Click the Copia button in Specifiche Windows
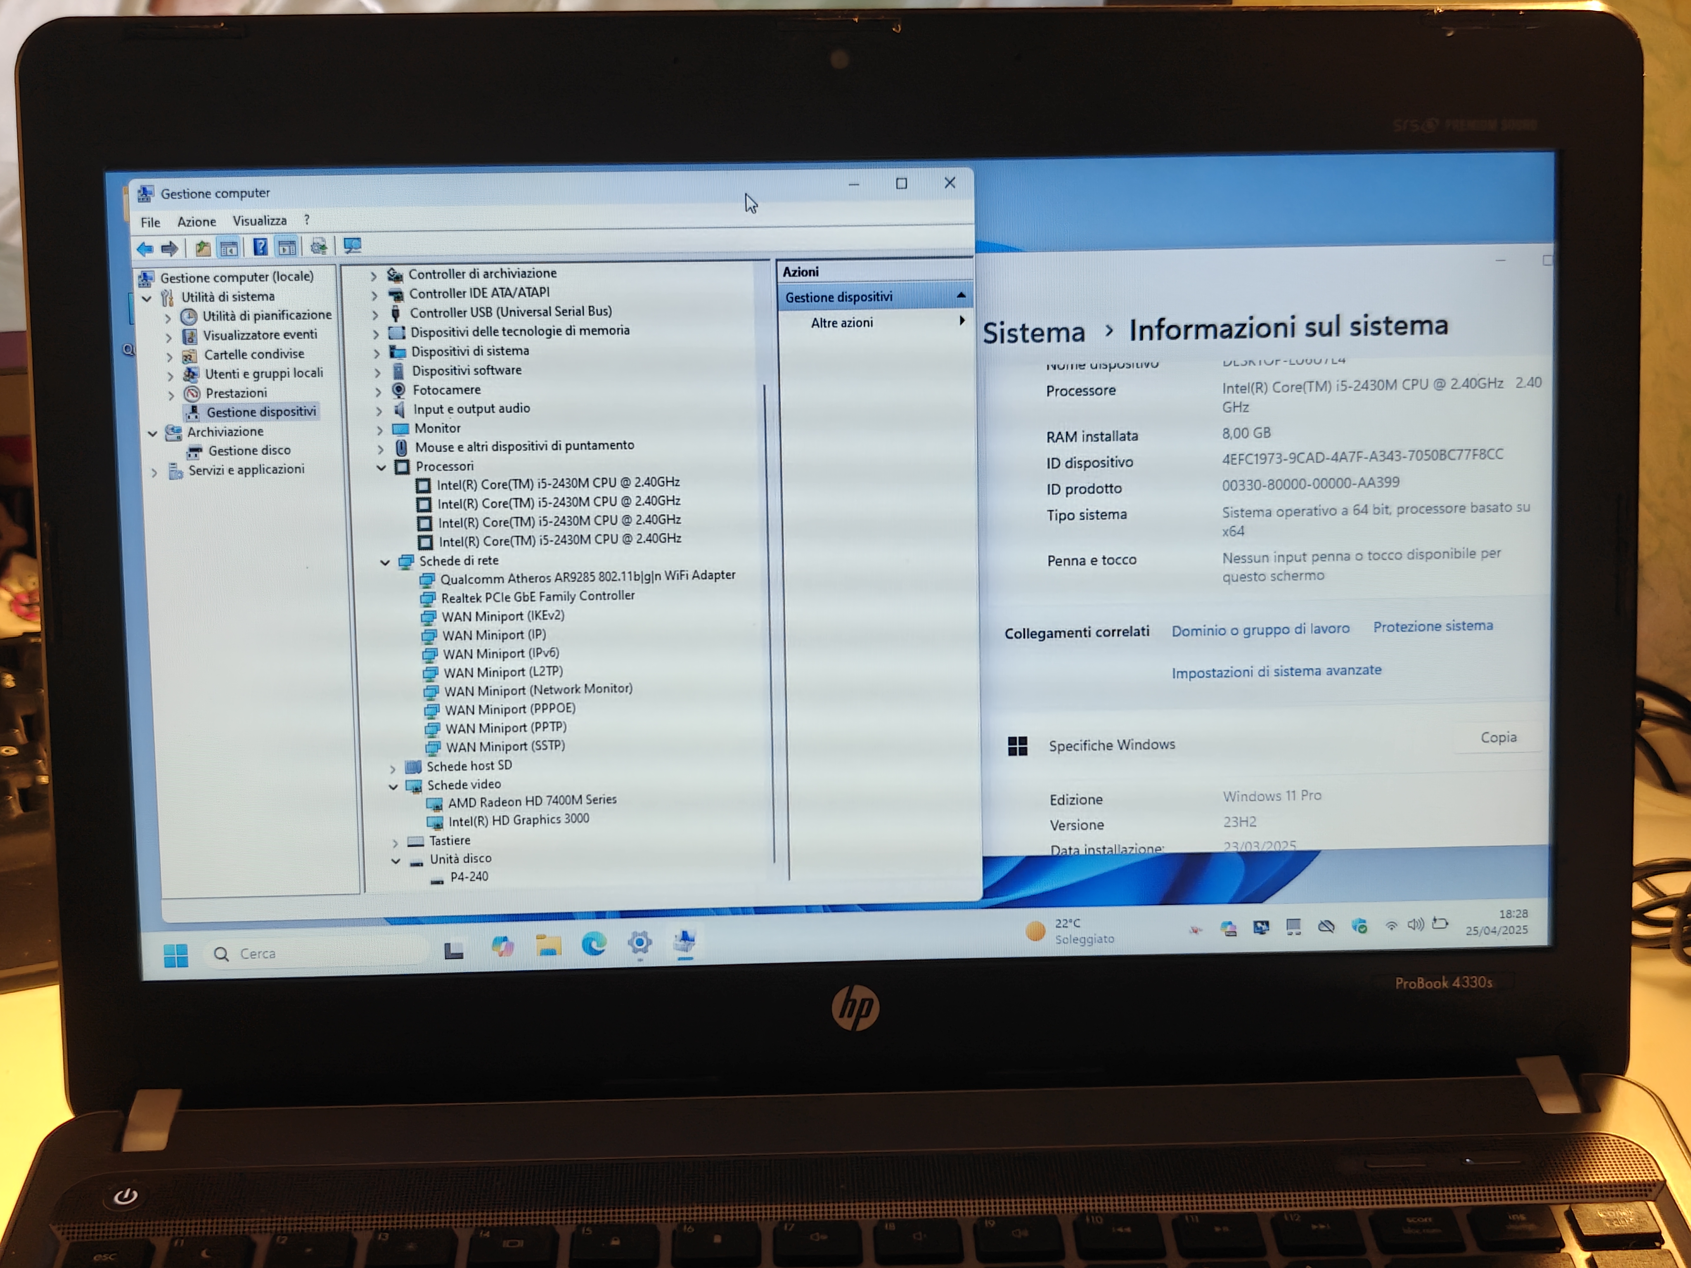 coord(1498,738)
